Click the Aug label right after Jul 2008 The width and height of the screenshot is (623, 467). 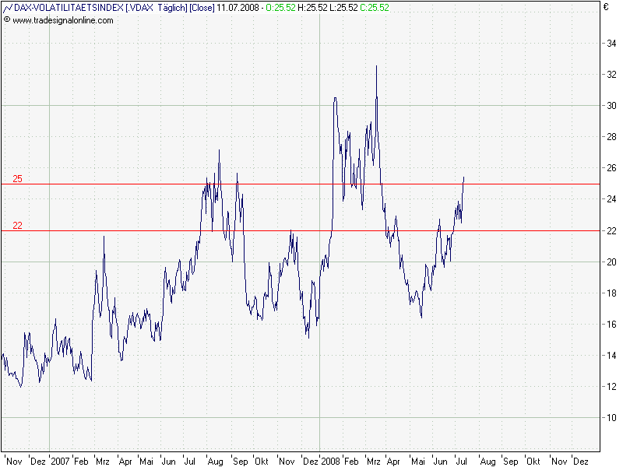488,461
